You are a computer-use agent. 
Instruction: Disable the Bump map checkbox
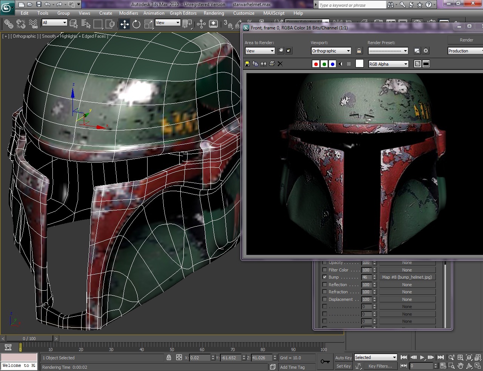pyautogui.click(x=325, y=277)
